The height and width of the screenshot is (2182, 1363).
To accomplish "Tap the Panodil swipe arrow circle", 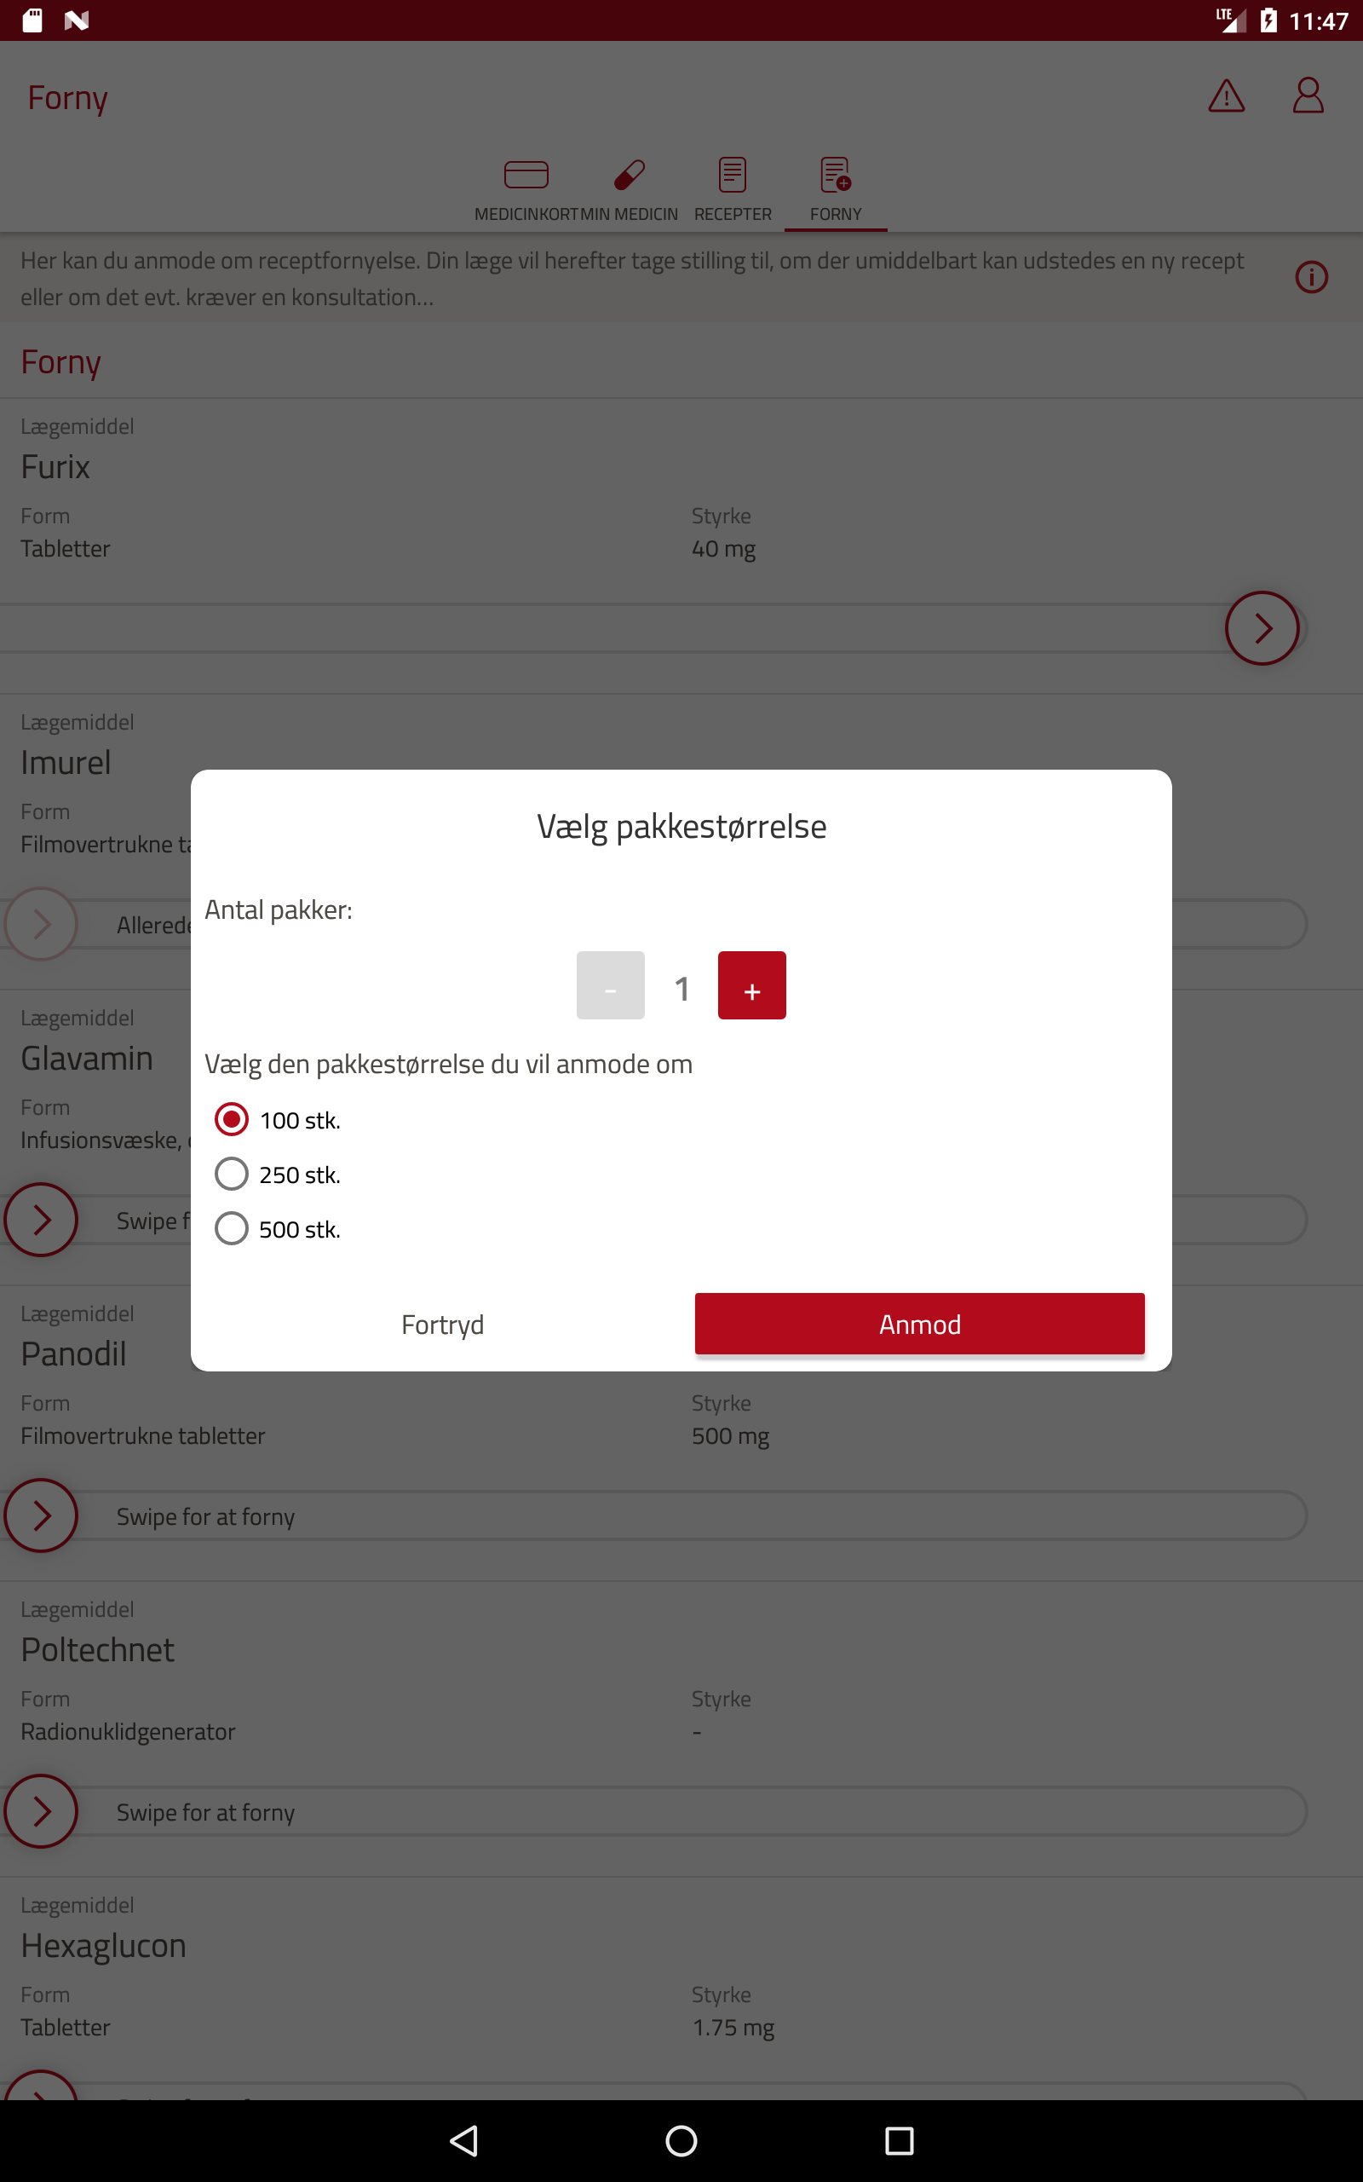I will 41,1515.
